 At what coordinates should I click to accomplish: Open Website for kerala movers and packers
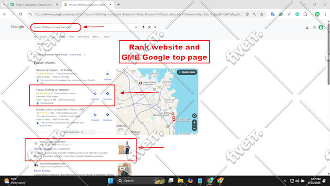click(95, 116)
